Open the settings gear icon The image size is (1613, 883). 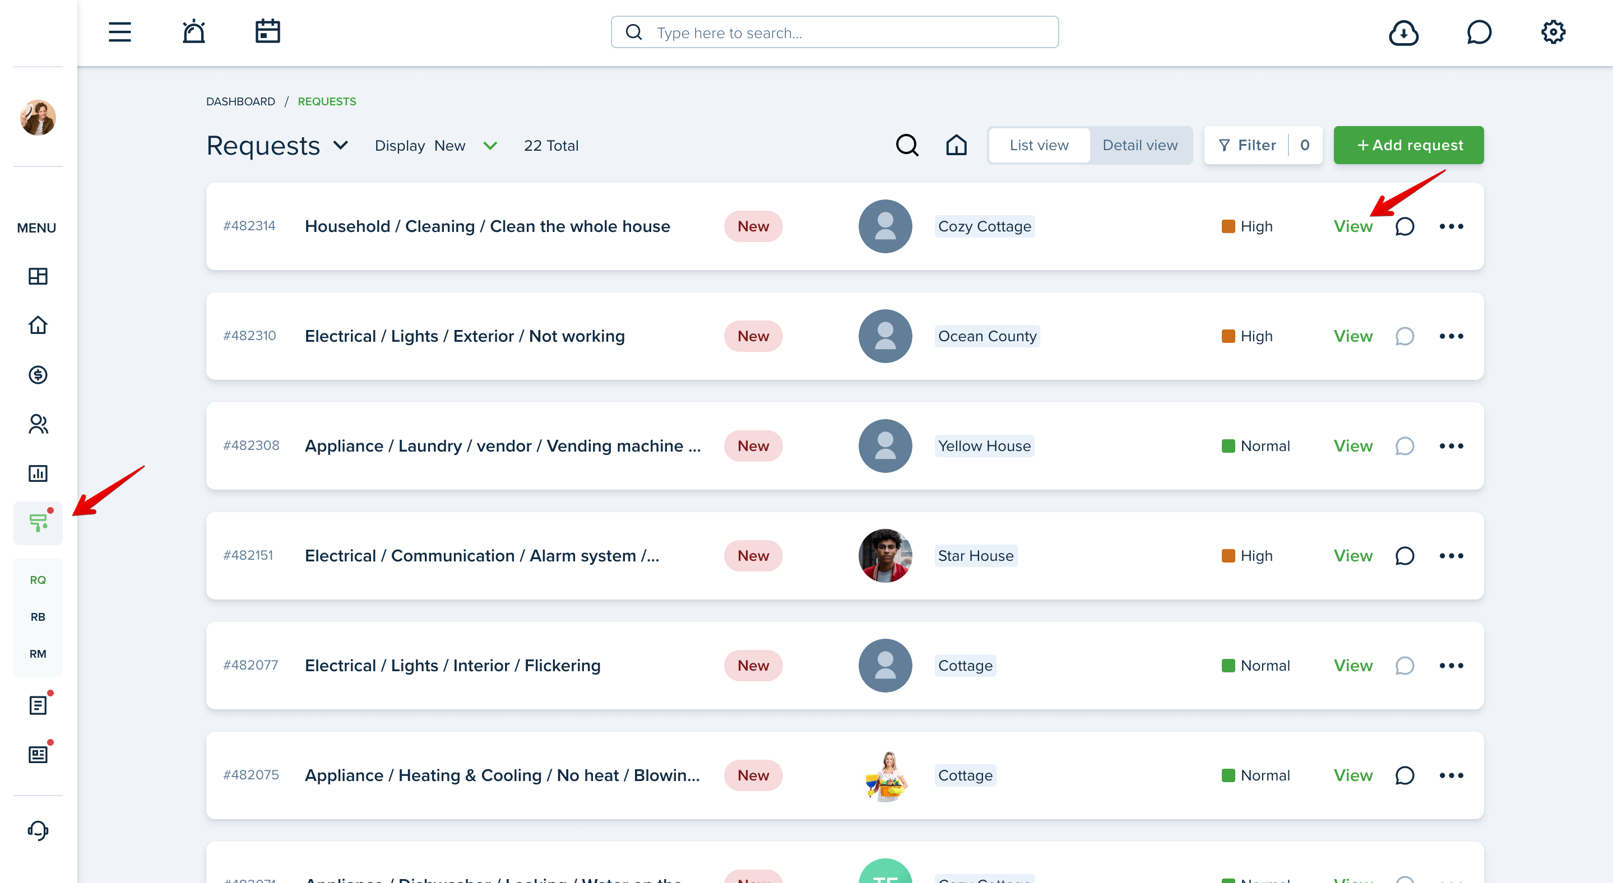pos(1553,32)
